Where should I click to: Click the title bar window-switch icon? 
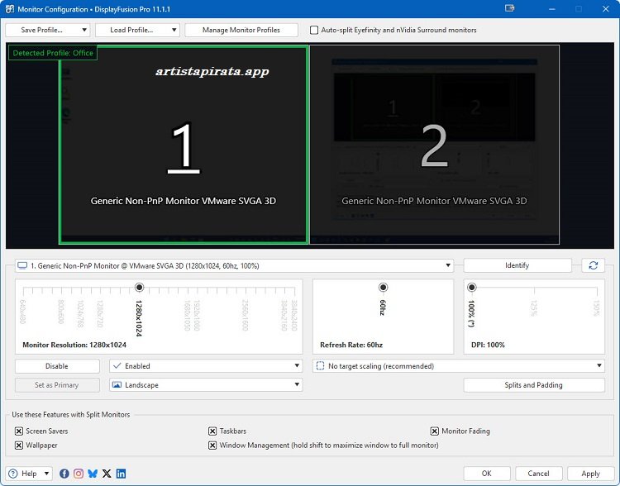click(x=510, y=8)
